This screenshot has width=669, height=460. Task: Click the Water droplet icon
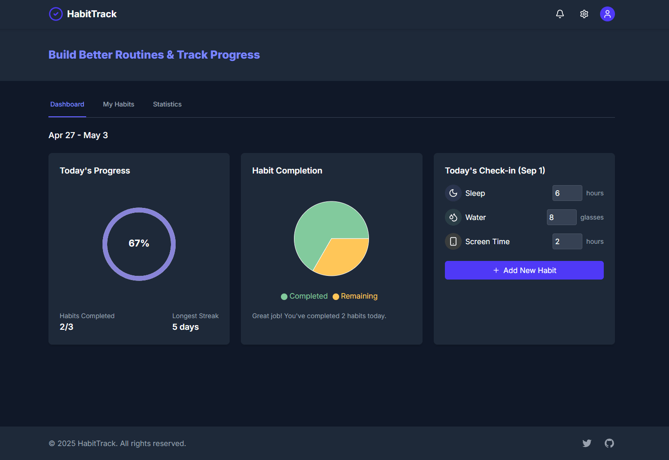tap(453, 217)
